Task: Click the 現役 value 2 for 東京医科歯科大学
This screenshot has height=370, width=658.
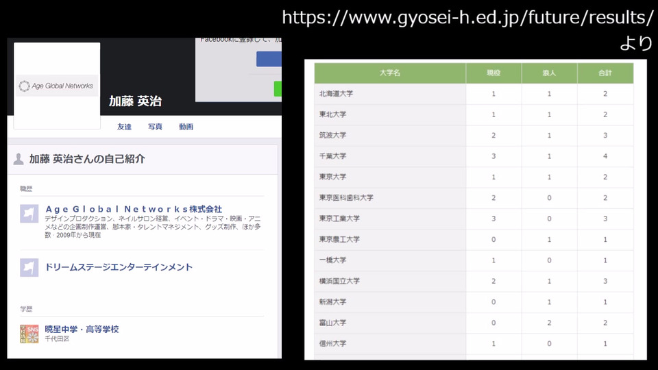Action: click(x=493, y=197)
